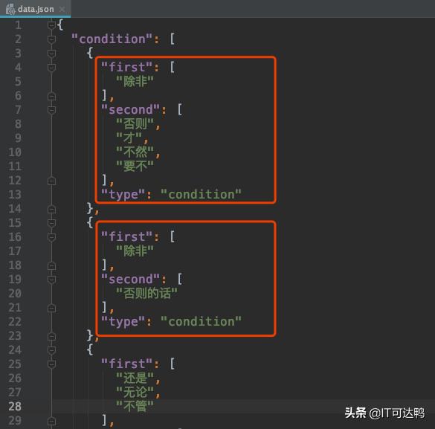Viewport: 435px width, 429px height.
Task: Collapse the second array fold on line 19
Action: [51, 280]
